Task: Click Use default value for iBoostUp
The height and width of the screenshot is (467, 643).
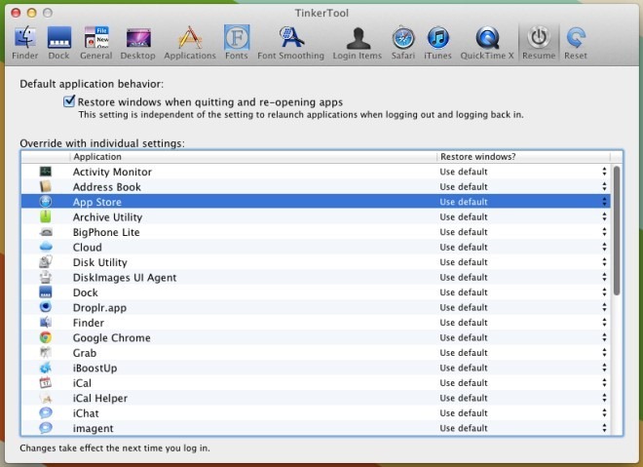Action: 464,368
